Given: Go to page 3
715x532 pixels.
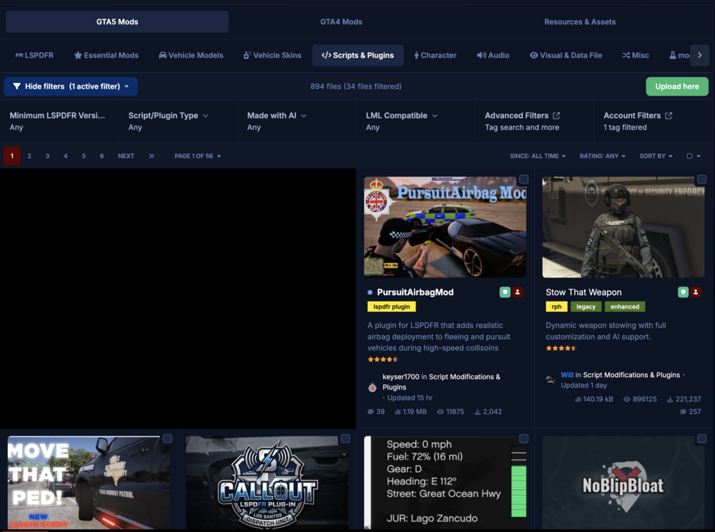Looking at the screenshot, I should [x=47, y=156].
